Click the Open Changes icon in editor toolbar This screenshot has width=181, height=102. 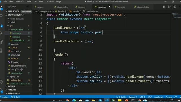coord(164,7)
